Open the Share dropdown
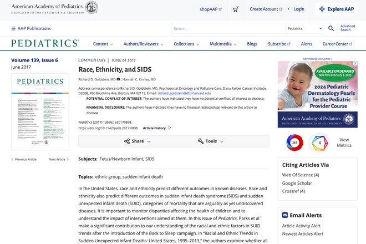The width and height of the screenshot is (366, 244). coord(138,141)
